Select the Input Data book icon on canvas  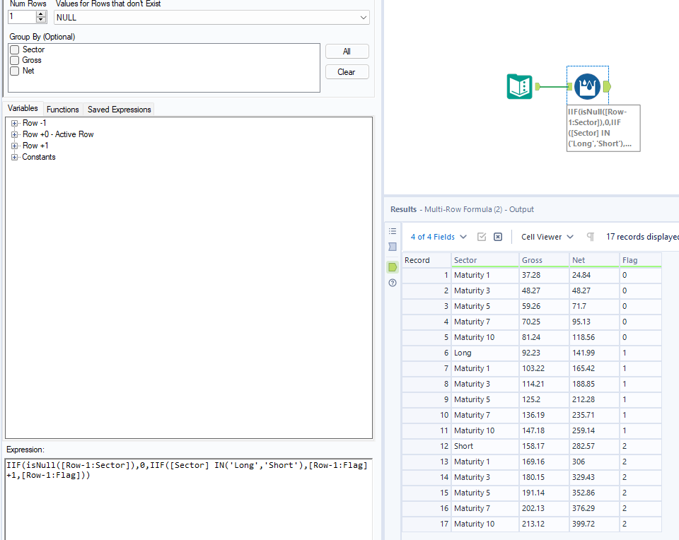point(520,85)
